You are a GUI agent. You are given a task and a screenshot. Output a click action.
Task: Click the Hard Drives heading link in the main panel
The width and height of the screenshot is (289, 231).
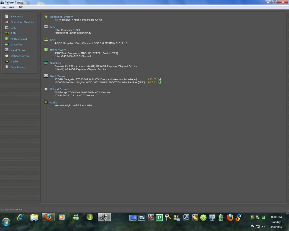click(x=58, y=76)
